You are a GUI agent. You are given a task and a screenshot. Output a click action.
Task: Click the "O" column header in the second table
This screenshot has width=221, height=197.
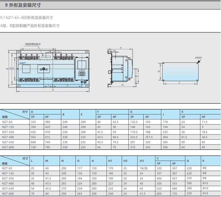tap(78, 161)
